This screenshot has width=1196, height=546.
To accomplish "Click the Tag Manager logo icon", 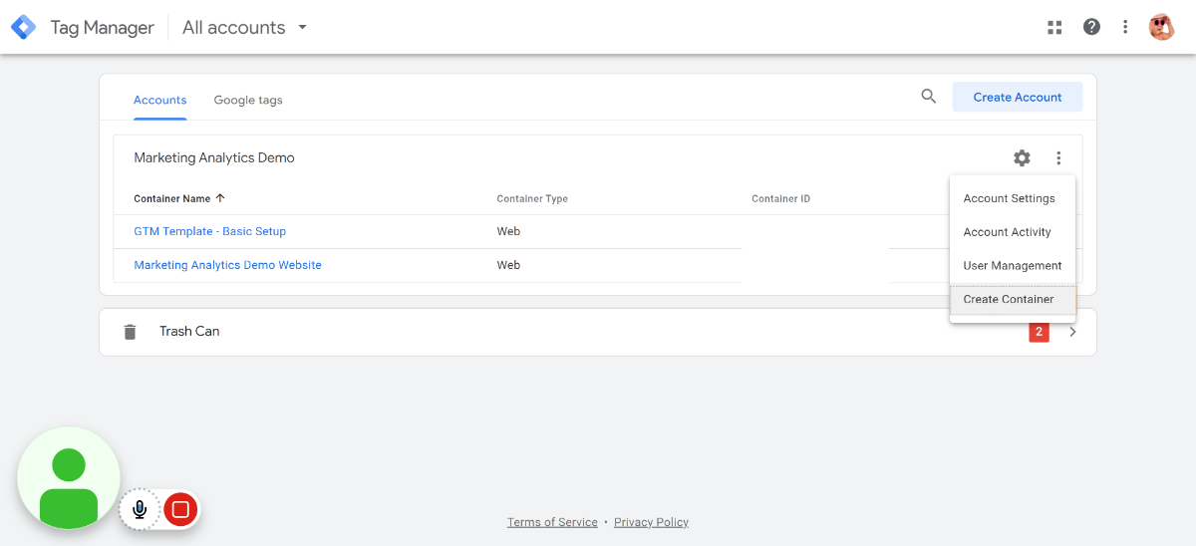I will pos(23,27).
